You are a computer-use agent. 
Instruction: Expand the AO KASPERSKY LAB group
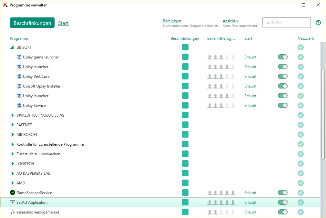pyautogui.click(x=13, y=173)
